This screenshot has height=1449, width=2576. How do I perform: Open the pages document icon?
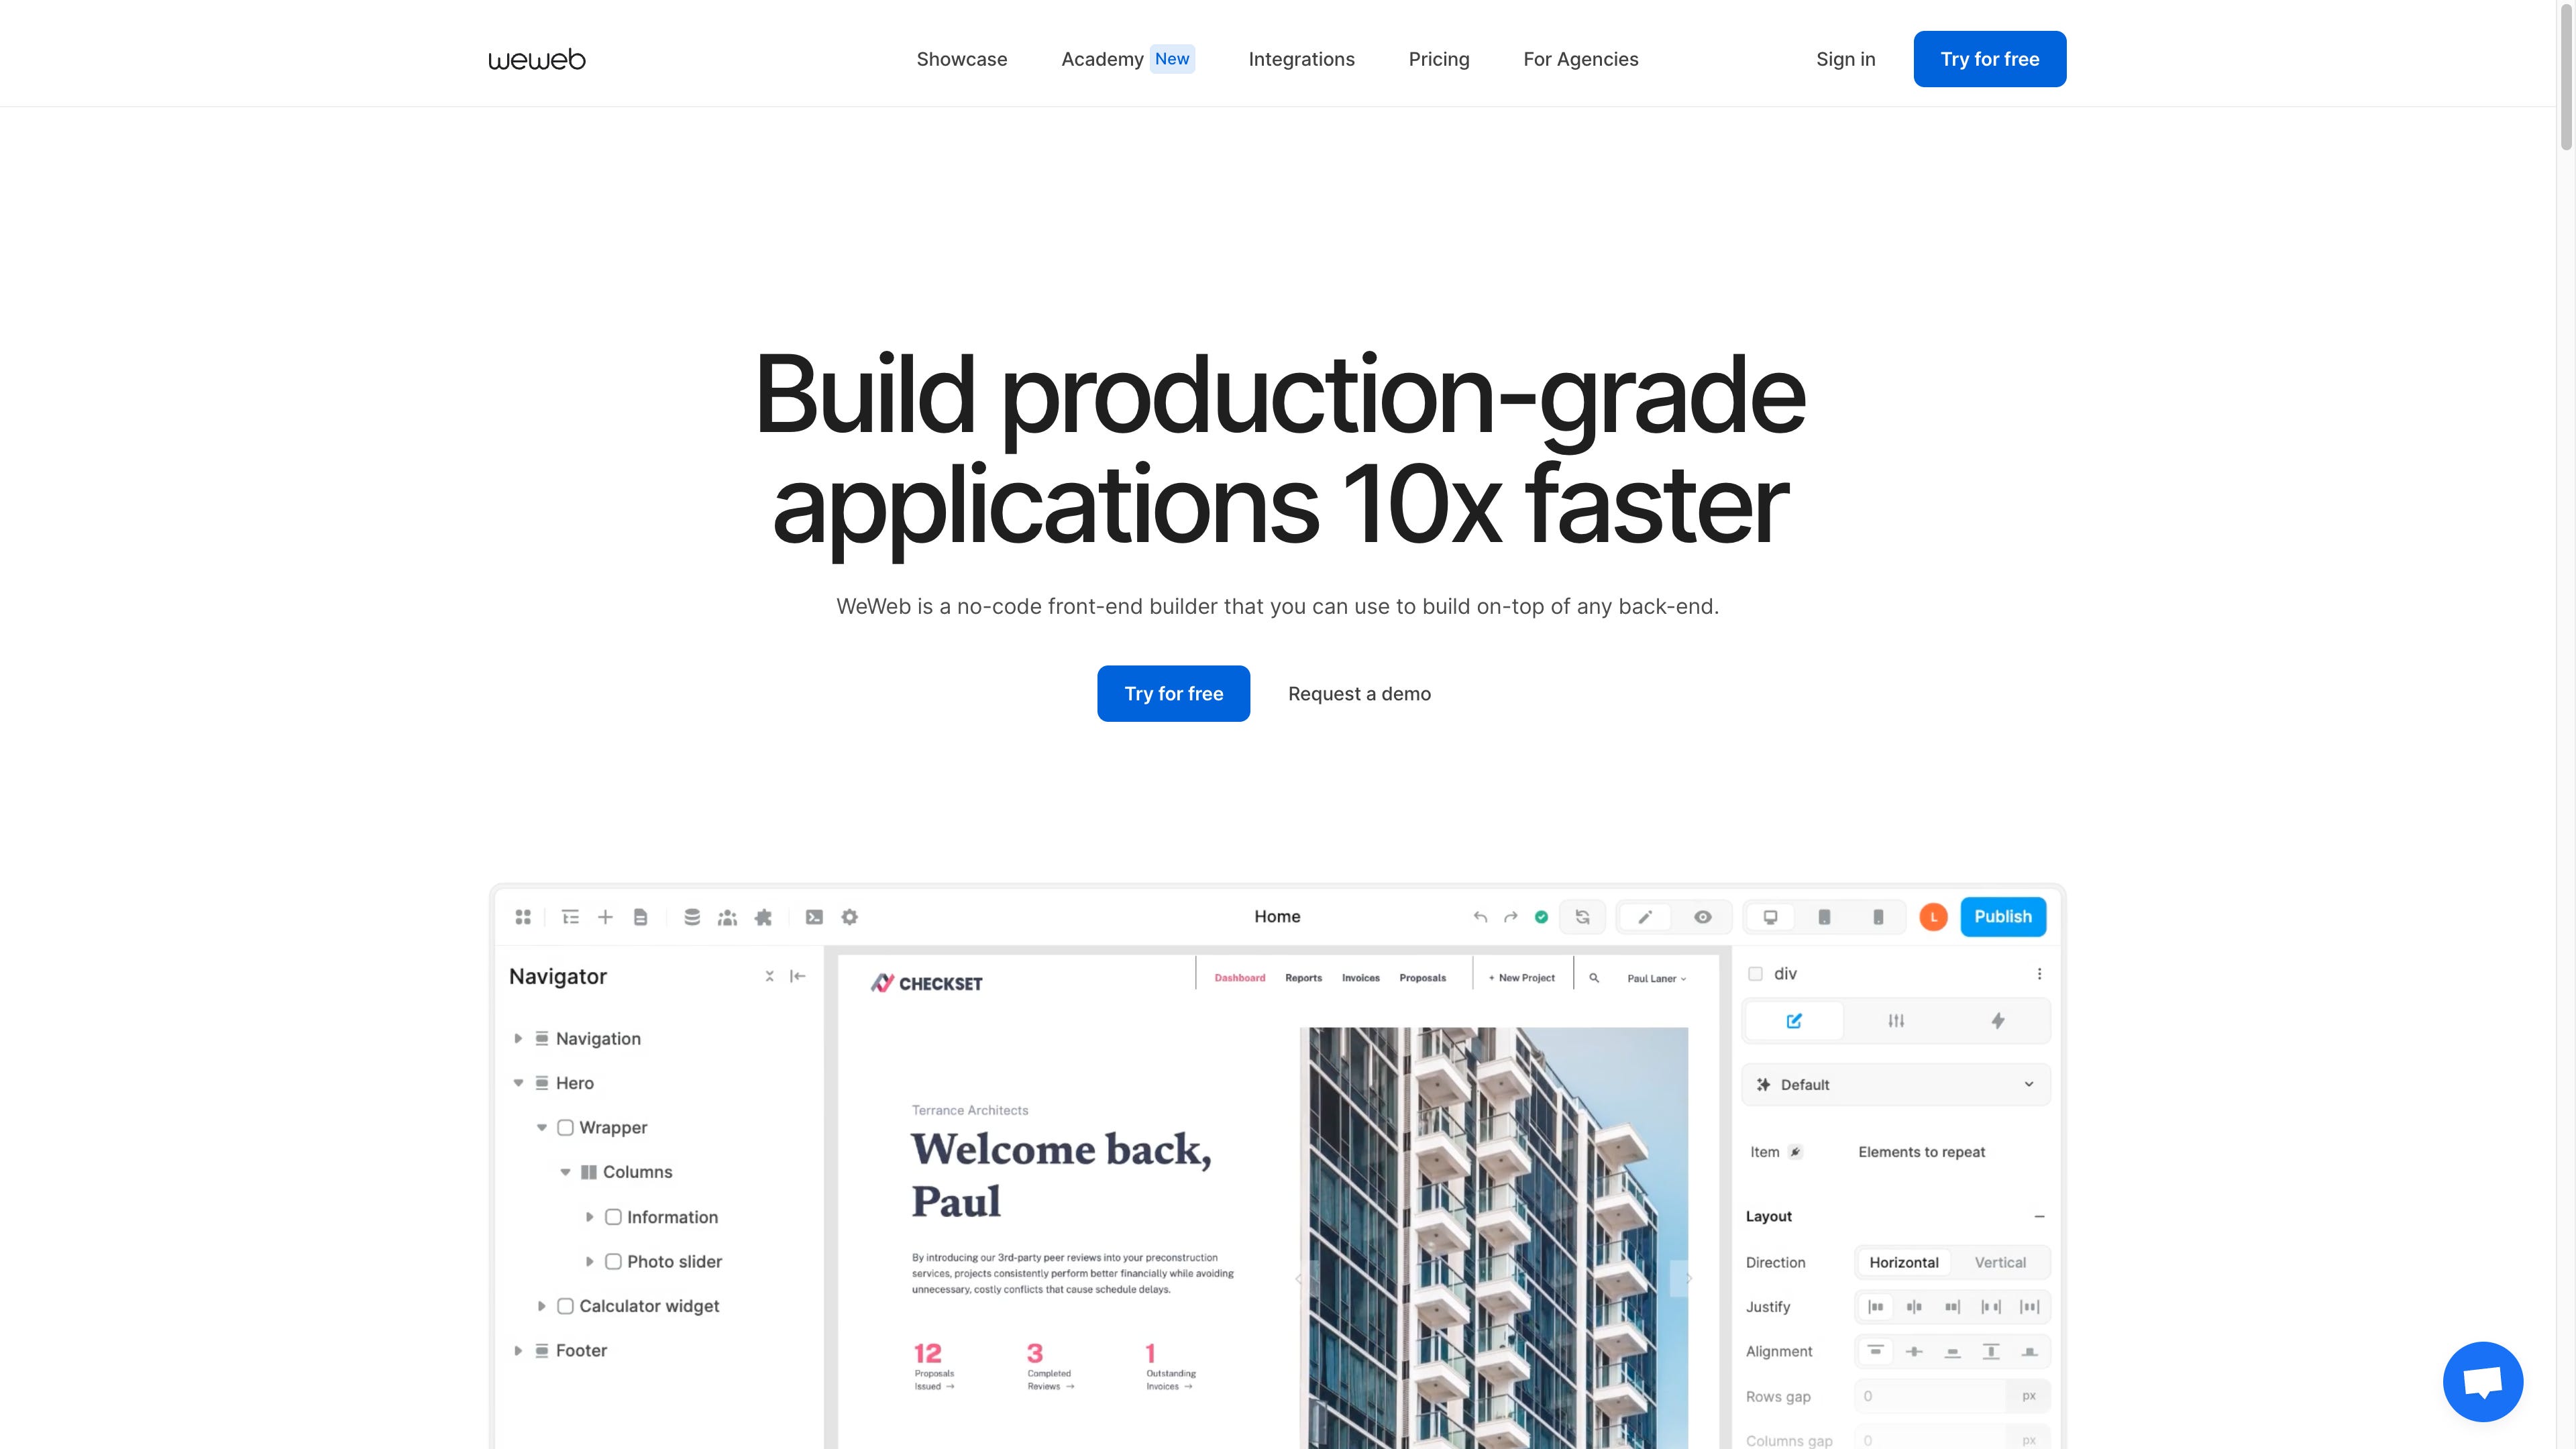click(641, 917)
